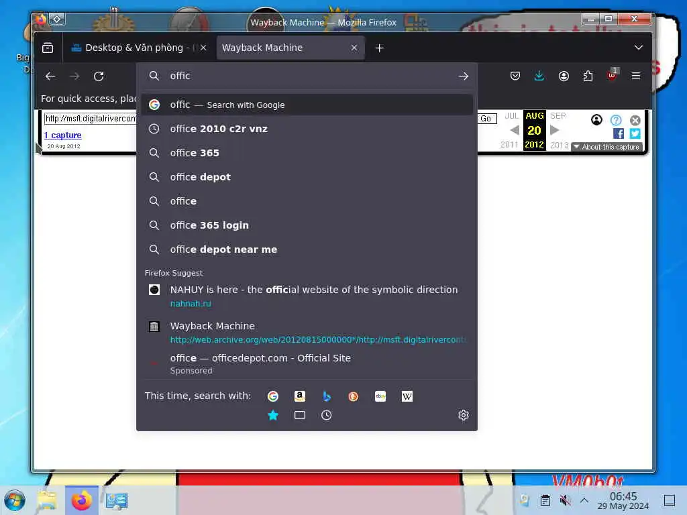Click the Firefox title bar pin icon

click(x=57, y=19)
